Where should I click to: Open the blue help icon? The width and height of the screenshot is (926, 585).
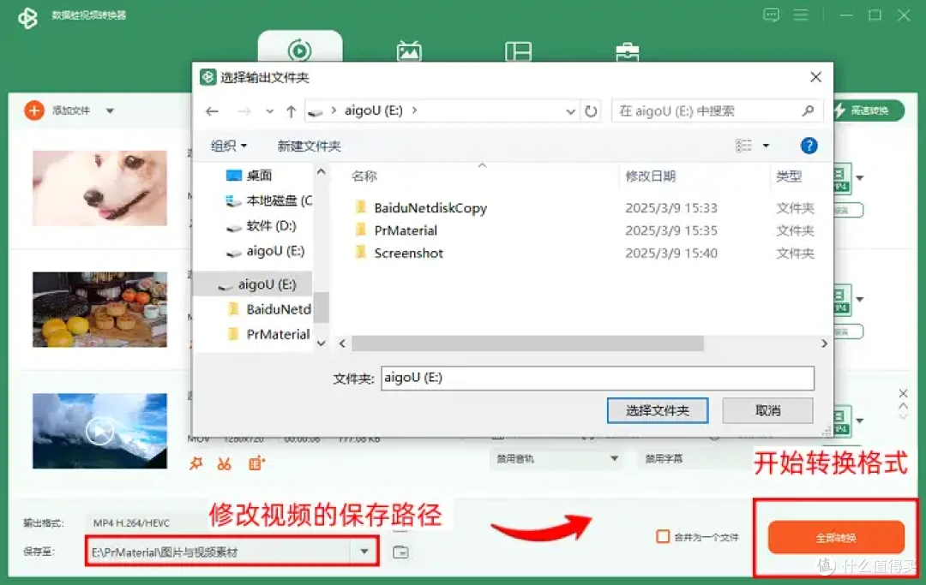[809, 146]
